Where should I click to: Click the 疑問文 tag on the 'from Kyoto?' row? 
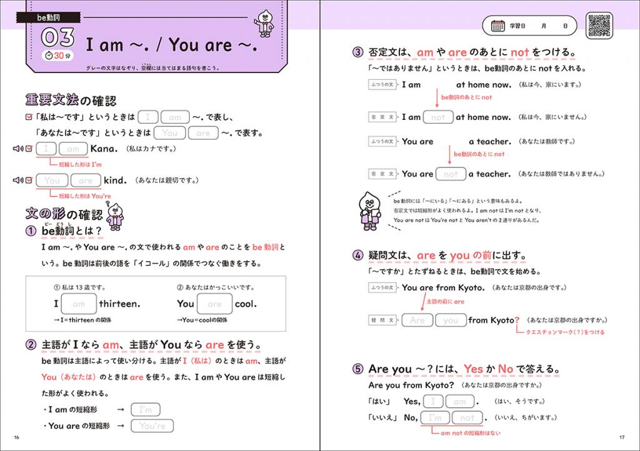[x=383, y=320]
